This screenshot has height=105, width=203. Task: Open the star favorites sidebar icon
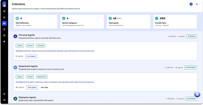tap(4, 42)
